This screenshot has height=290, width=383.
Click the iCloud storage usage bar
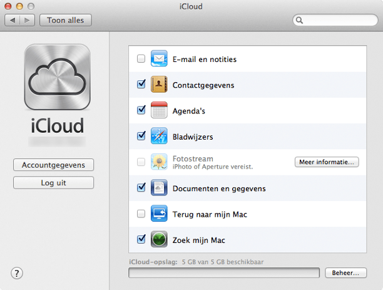point(224,272)
